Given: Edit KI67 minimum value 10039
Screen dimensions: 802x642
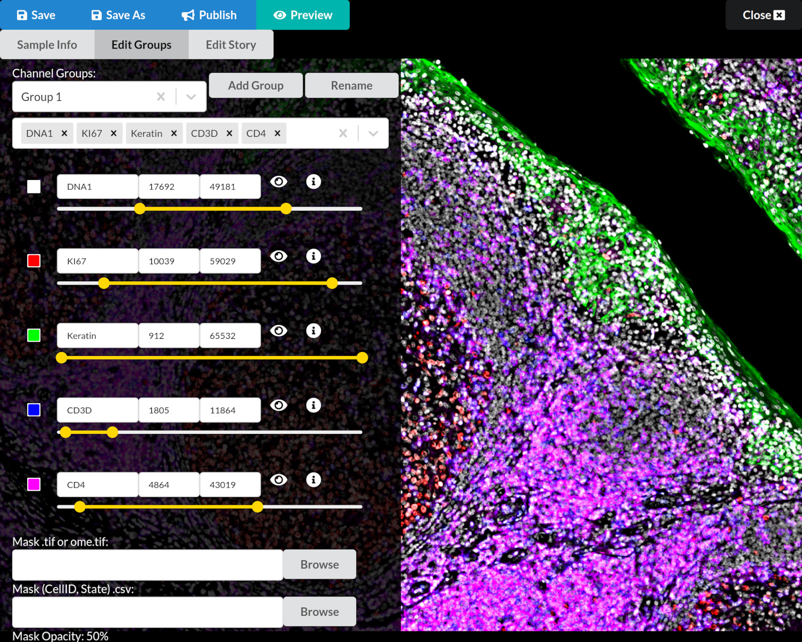Looking at the screenshot, I should pyautogui.click(x=169, y=261).
